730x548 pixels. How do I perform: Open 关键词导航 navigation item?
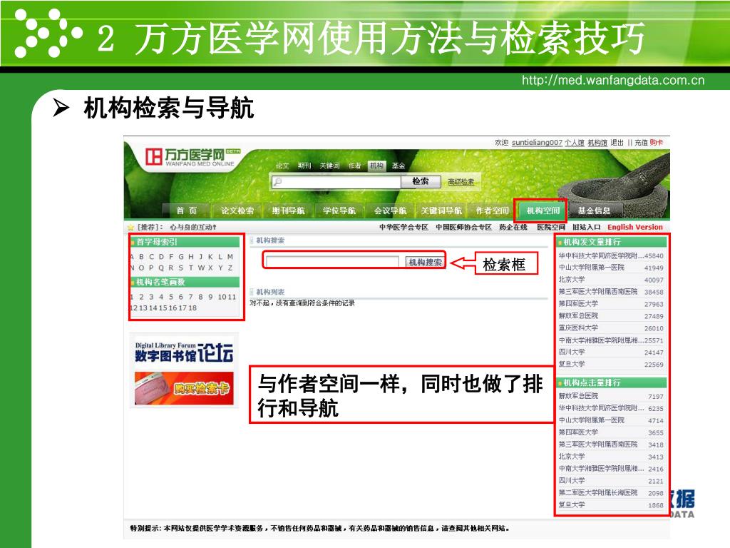pos(441,210)
